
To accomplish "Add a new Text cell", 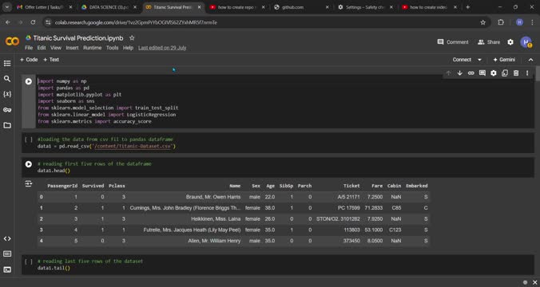I will [x=51, y=60].
